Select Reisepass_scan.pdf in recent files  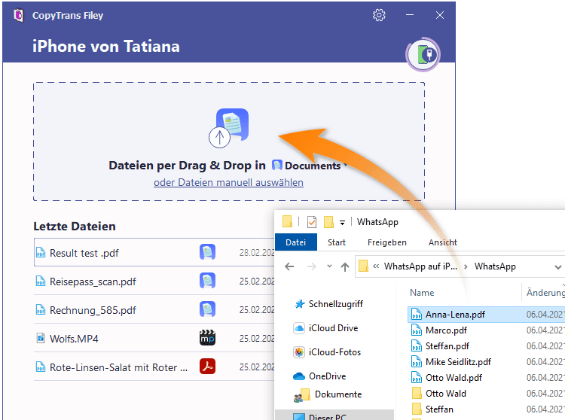[x=154, y=281]
